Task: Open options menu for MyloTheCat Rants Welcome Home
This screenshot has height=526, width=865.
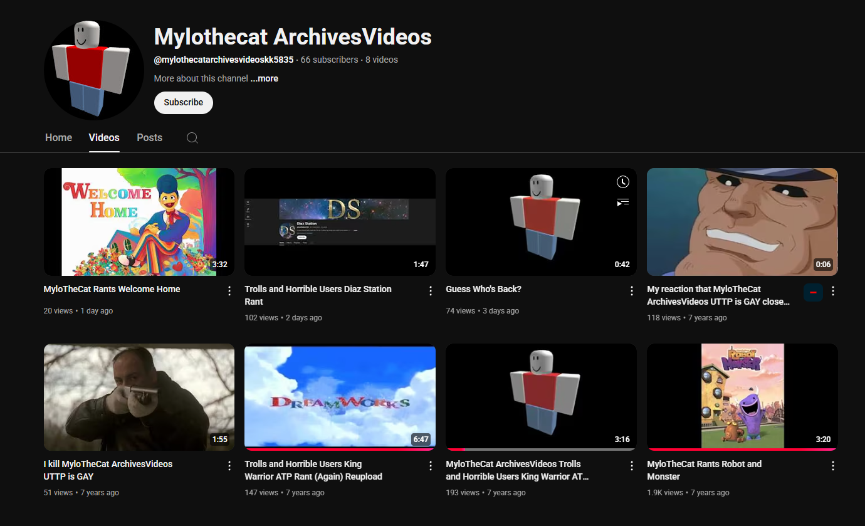Action: click(x=229, y=291)
